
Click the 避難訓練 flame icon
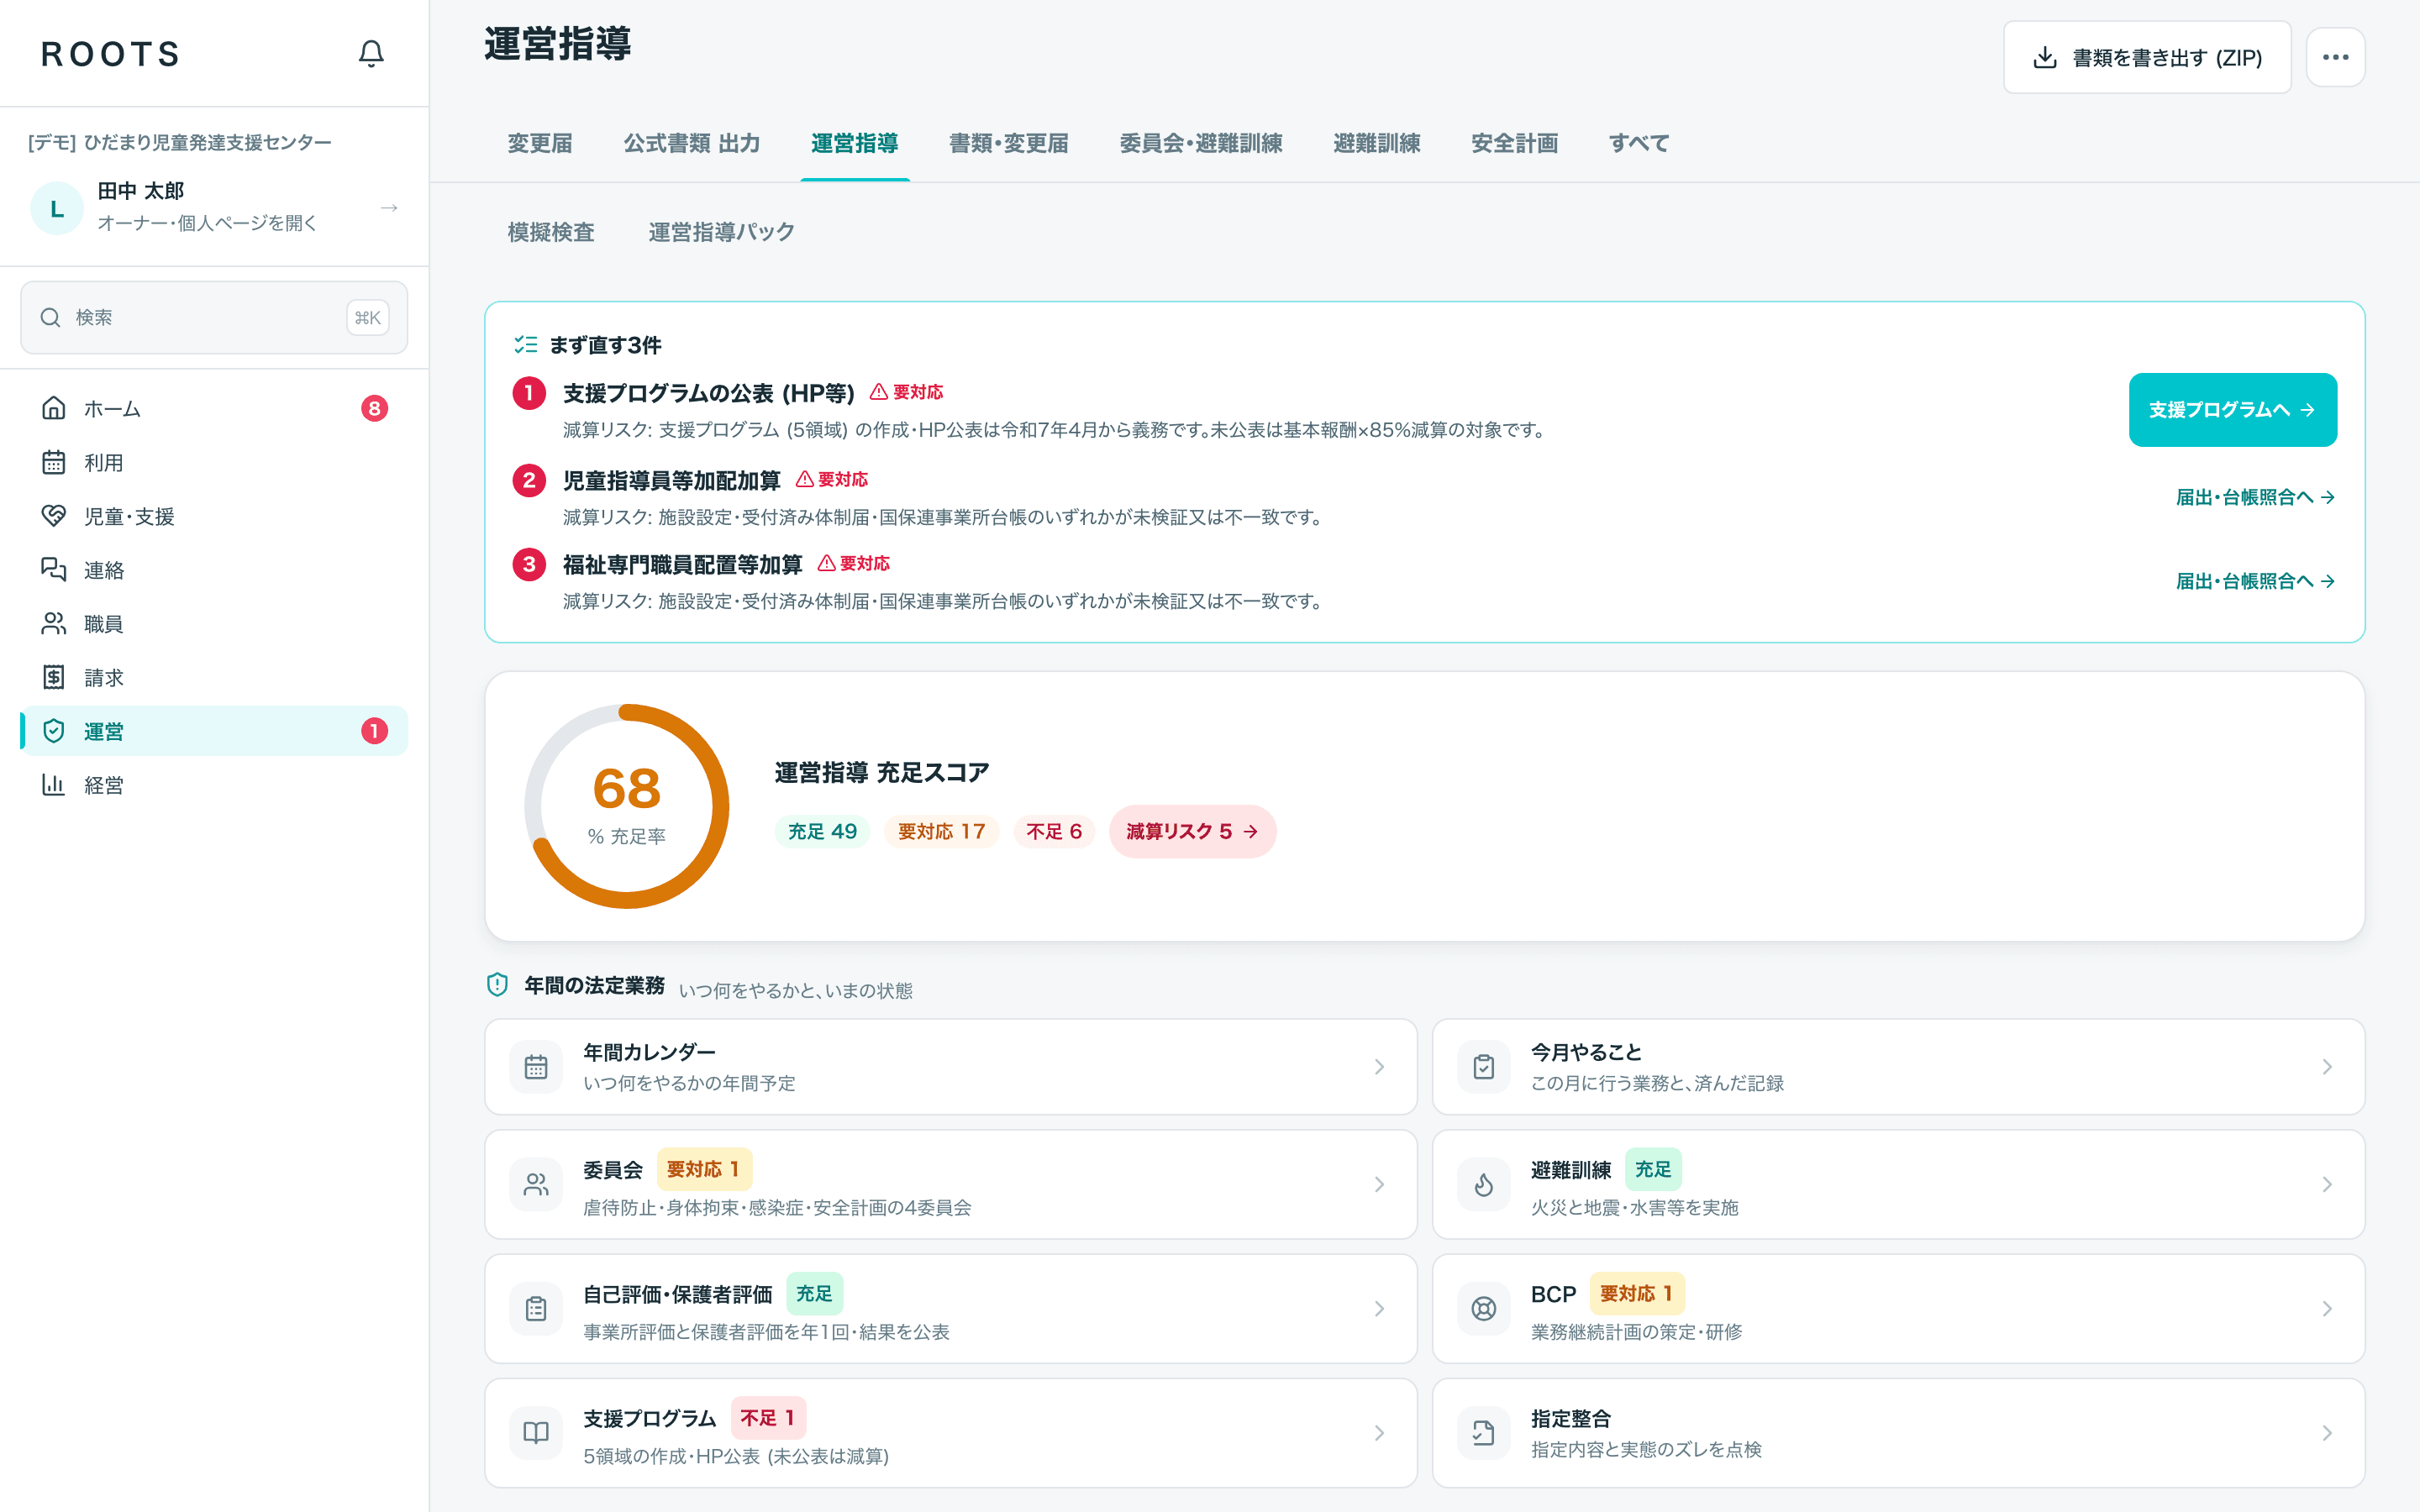(x=1484, y=1185)
